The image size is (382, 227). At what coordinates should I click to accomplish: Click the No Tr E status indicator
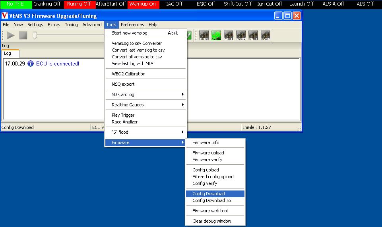click(x=16, y=4)
